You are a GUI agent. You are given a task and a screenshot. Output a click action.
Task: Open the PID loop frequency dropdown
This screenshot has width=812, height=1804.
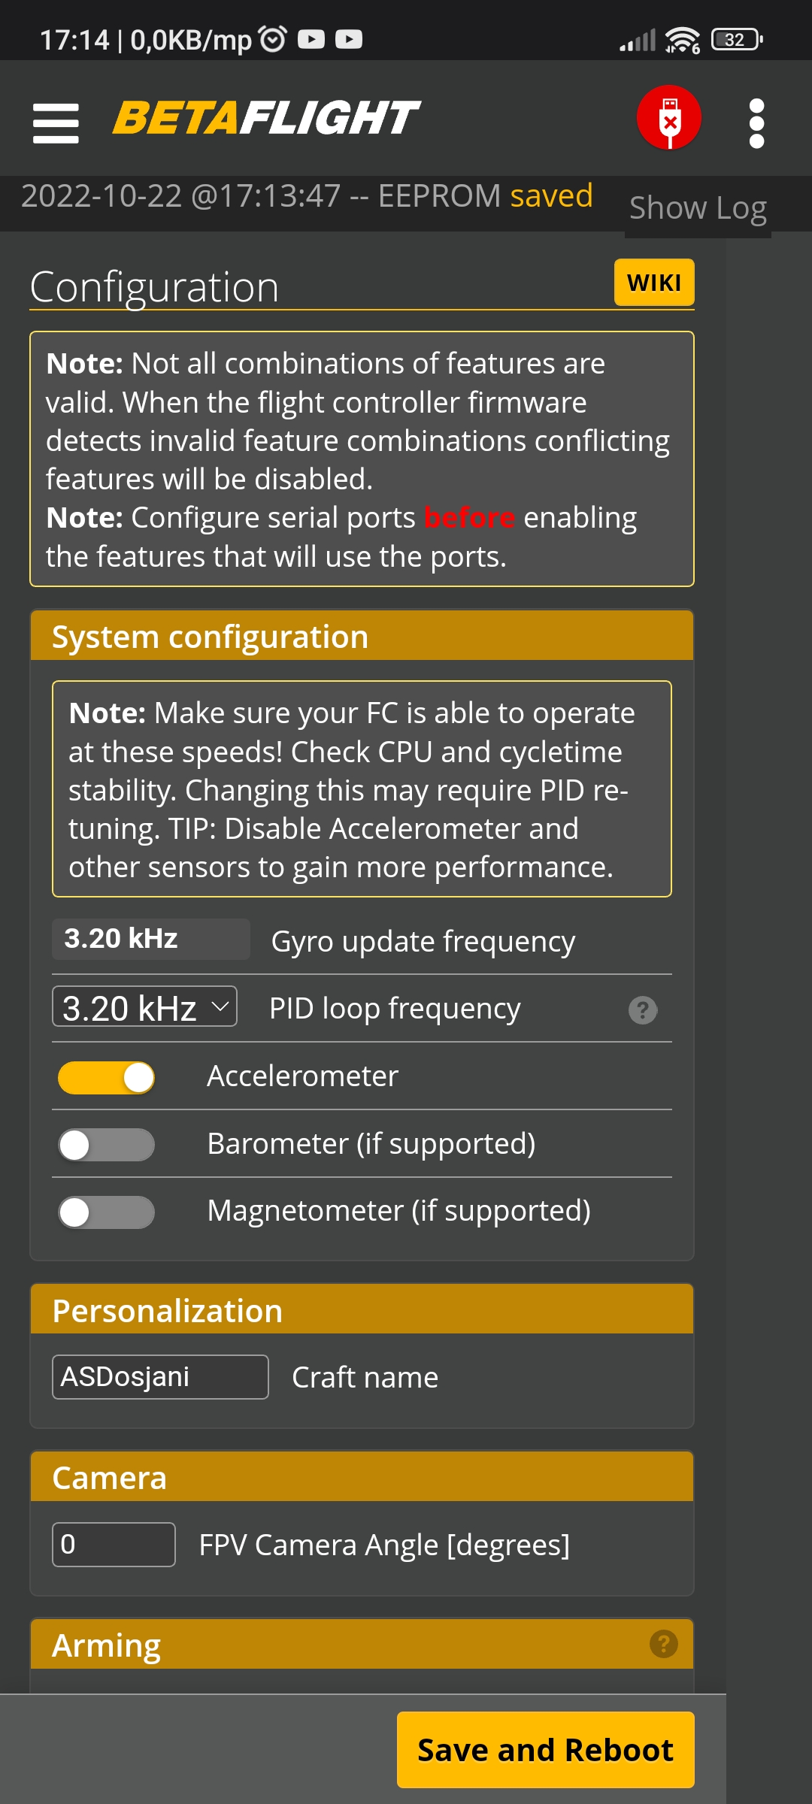pos(144,1008)
